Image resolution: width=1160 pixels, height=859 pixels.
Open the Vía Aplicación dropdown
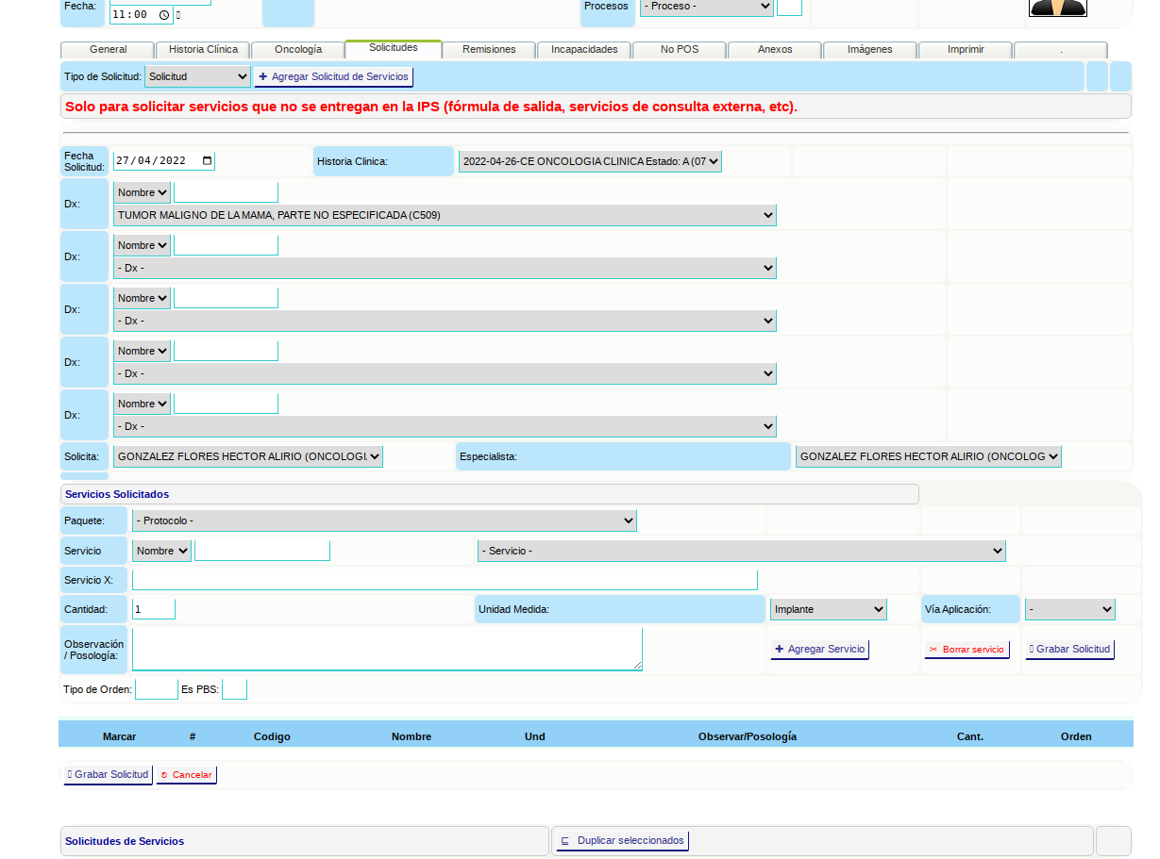point(1069,610)
